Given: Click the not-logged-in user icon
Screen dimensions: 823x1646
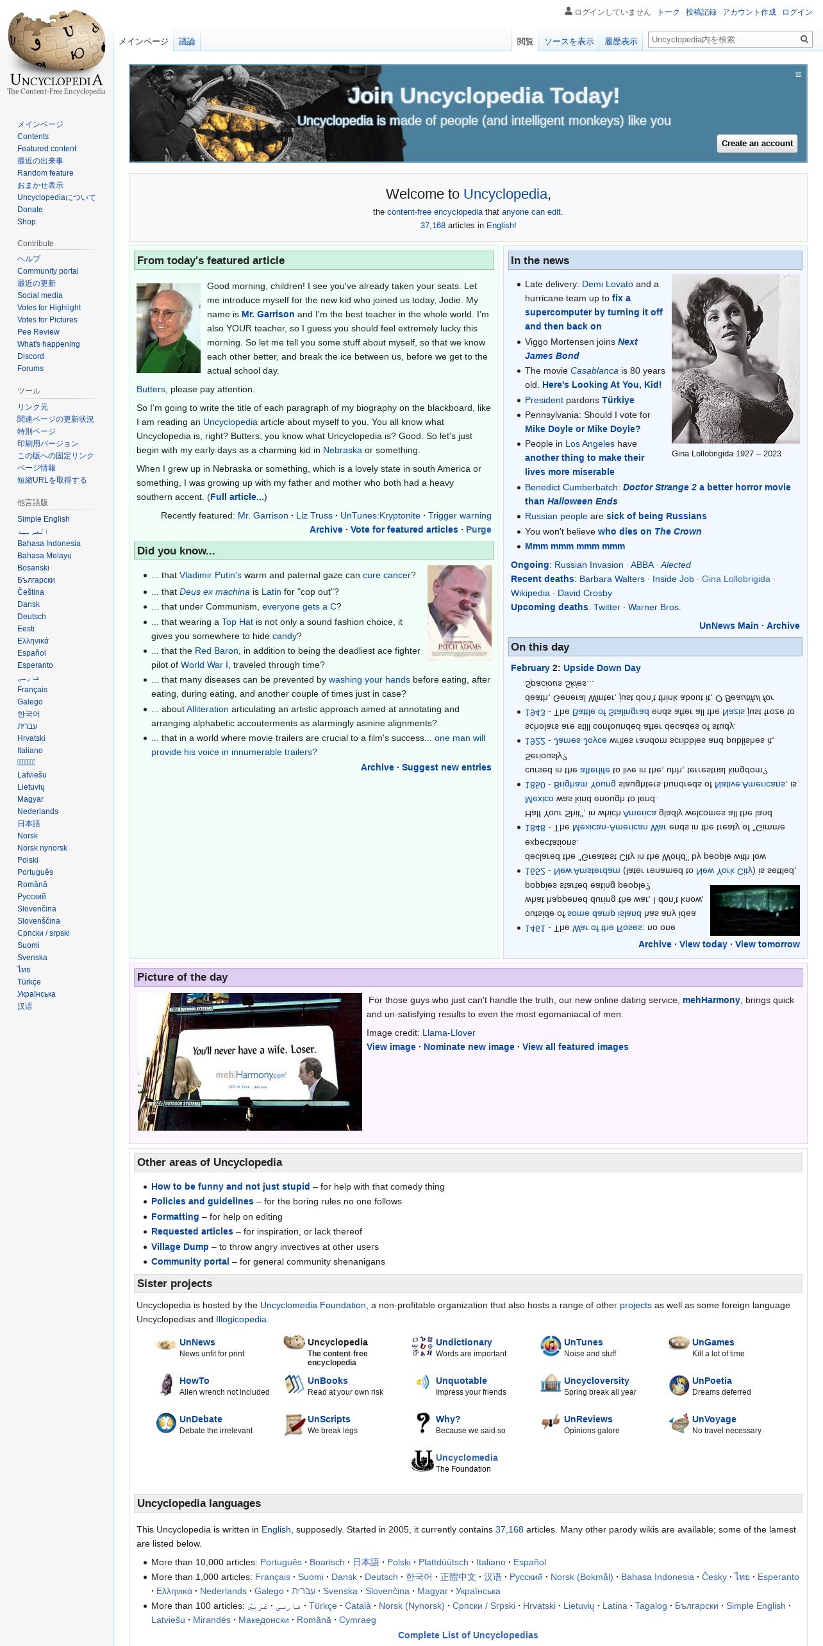Looking at the screenshot, I should point(568,12).
